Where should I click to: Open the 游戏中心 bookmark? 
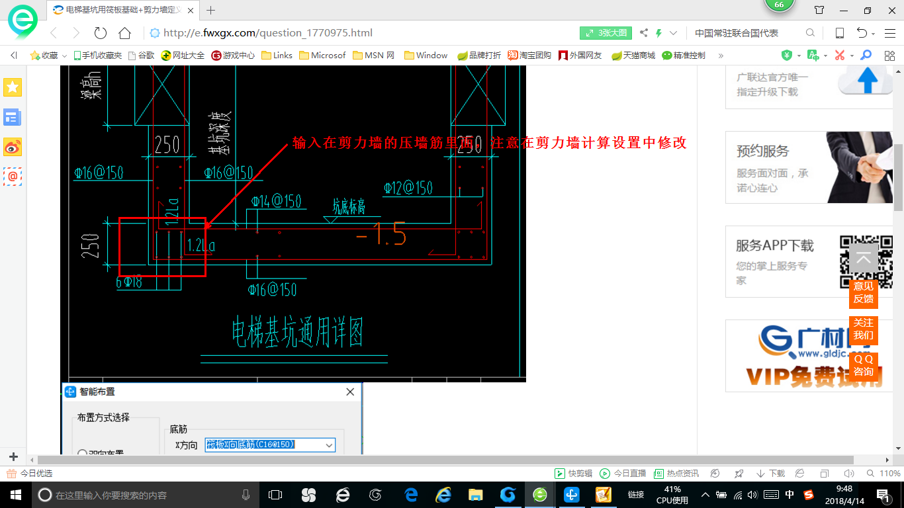point(233,56)
